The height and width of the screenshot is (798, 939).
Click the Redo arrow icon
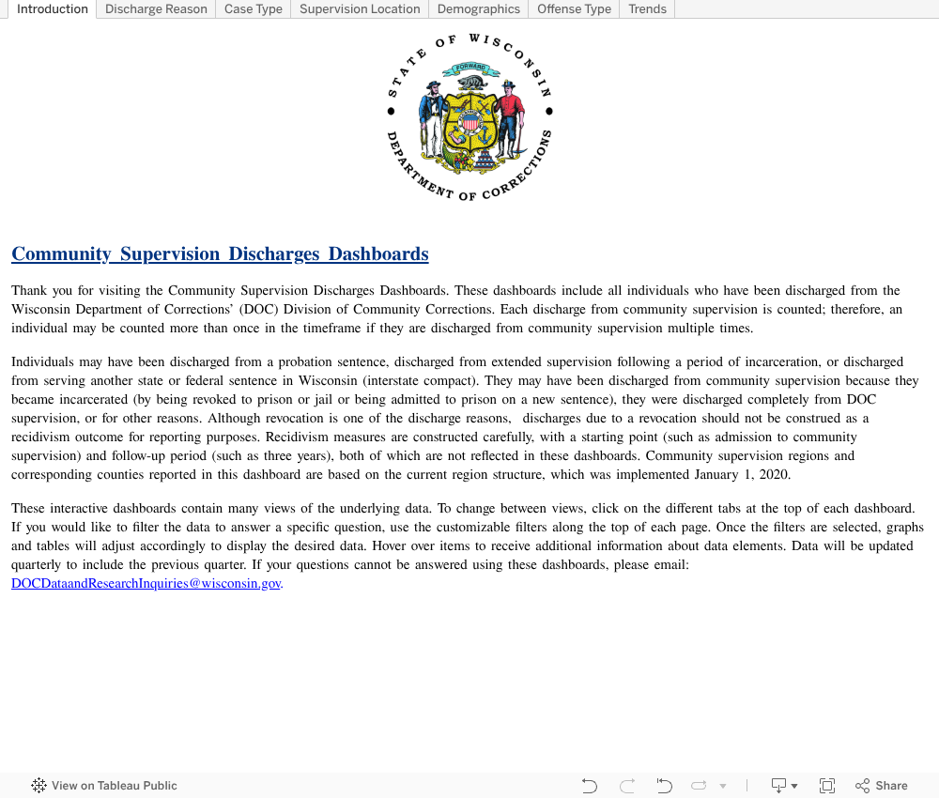point(627,786)
